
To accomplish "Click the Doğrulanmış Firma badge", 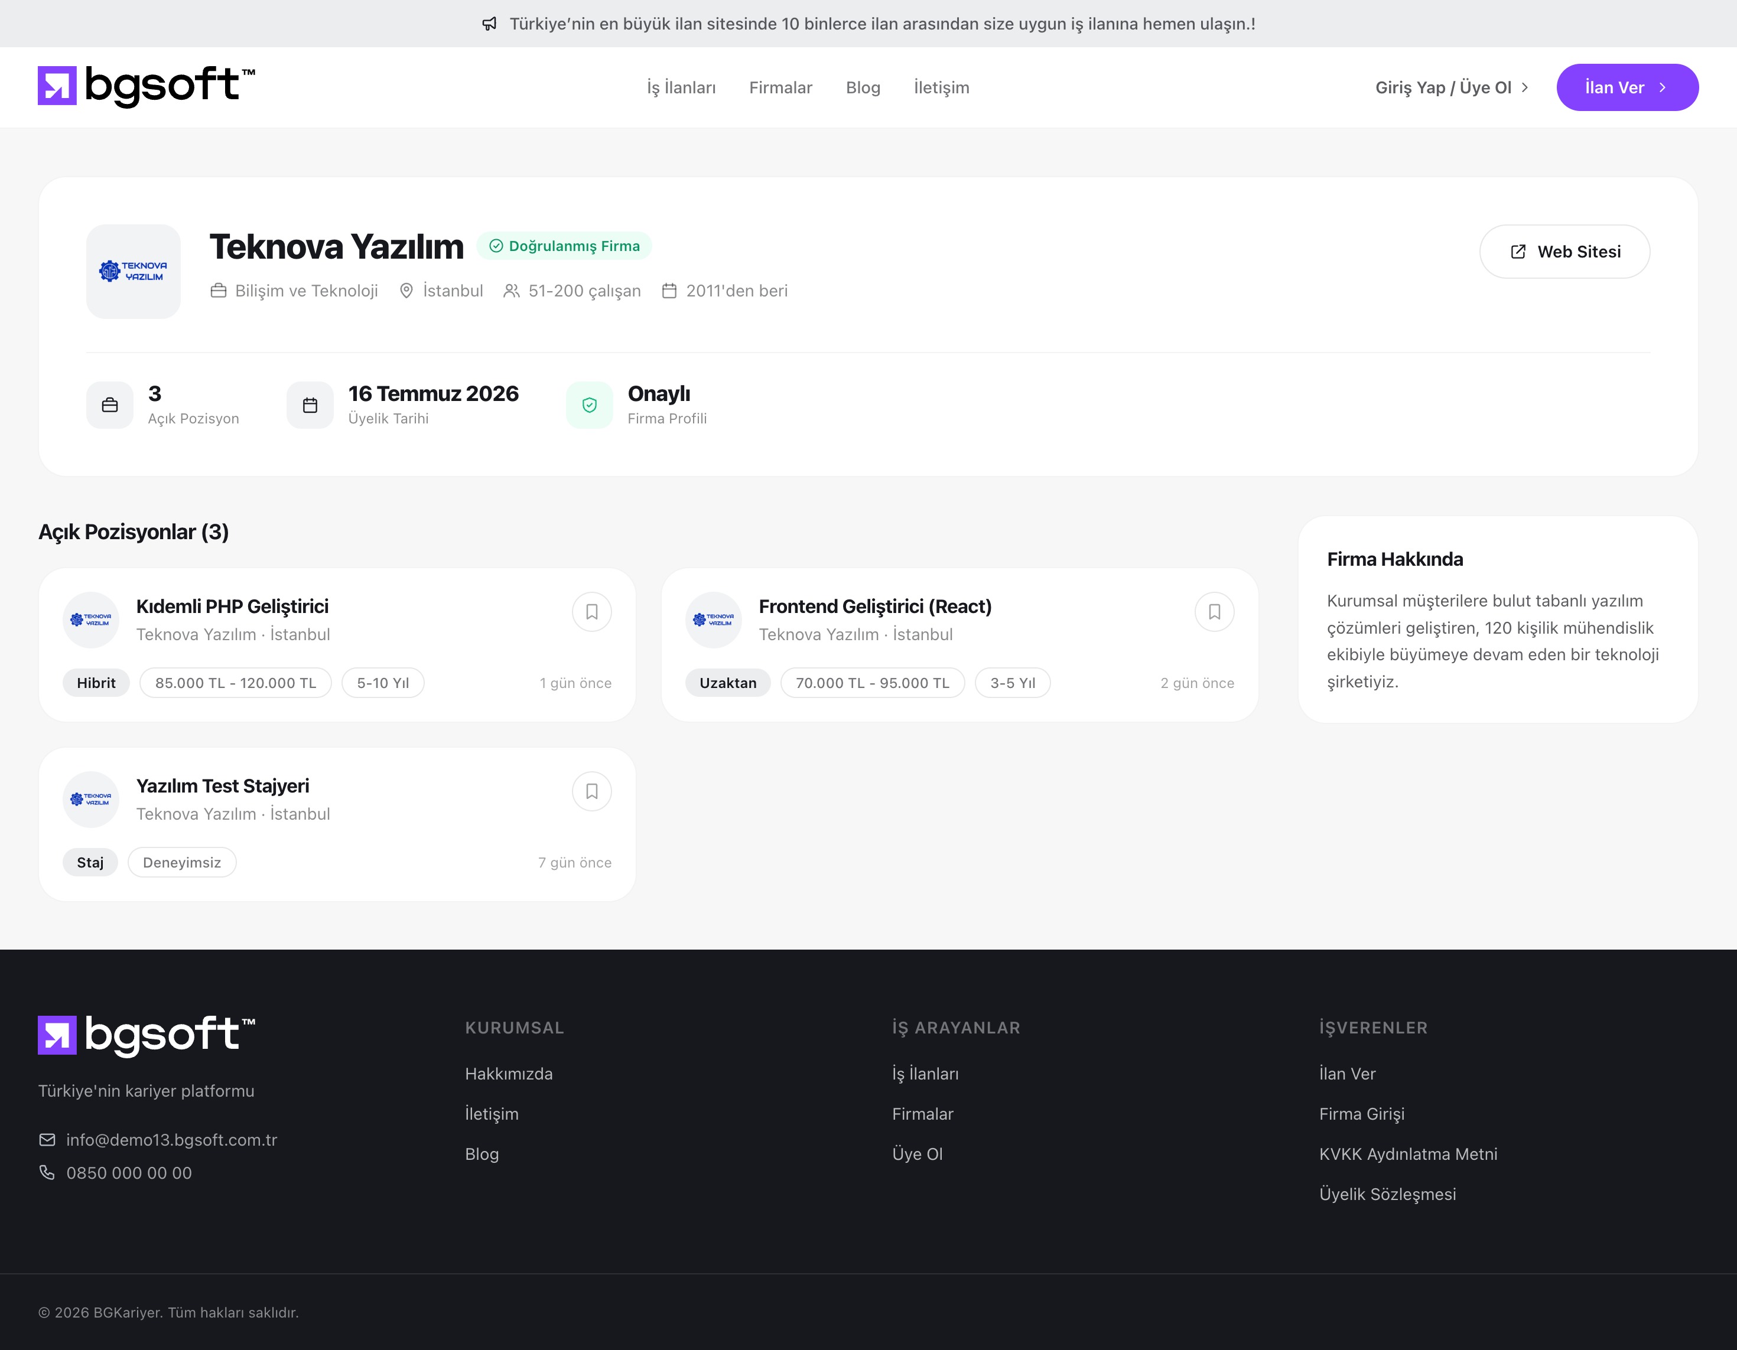I will [x=564, y=246].
